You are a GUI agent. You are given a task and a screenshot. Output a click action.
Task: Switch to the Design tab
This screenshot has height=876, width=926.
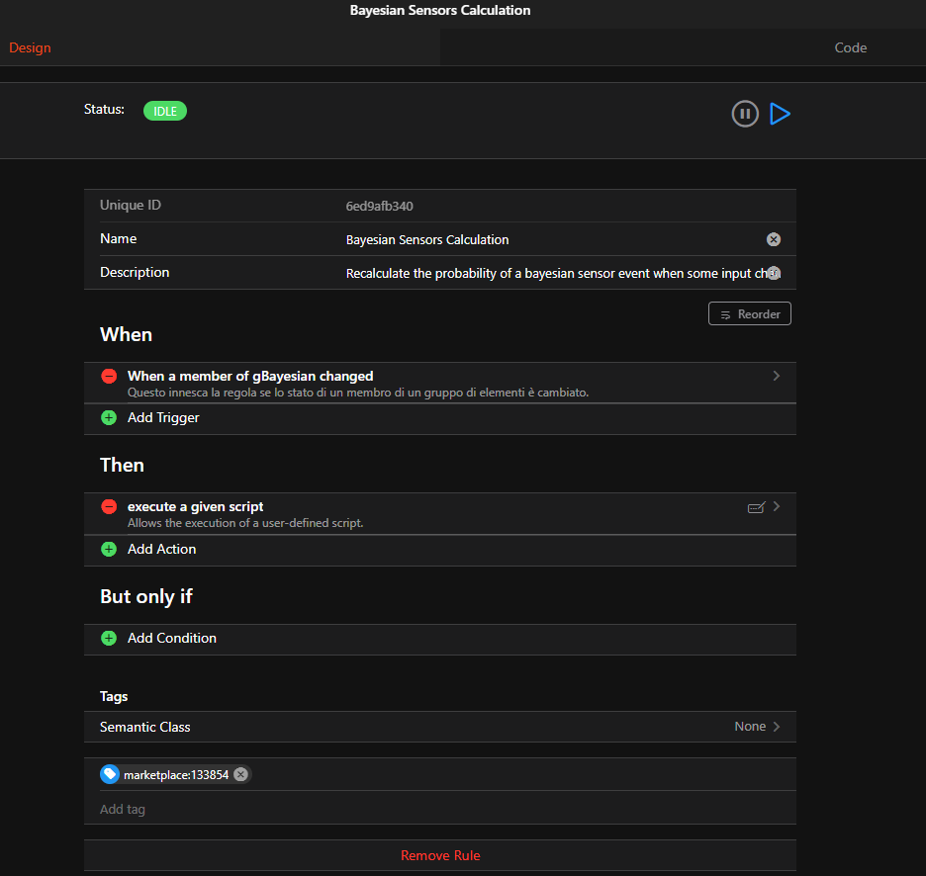(x=30, y=47)
